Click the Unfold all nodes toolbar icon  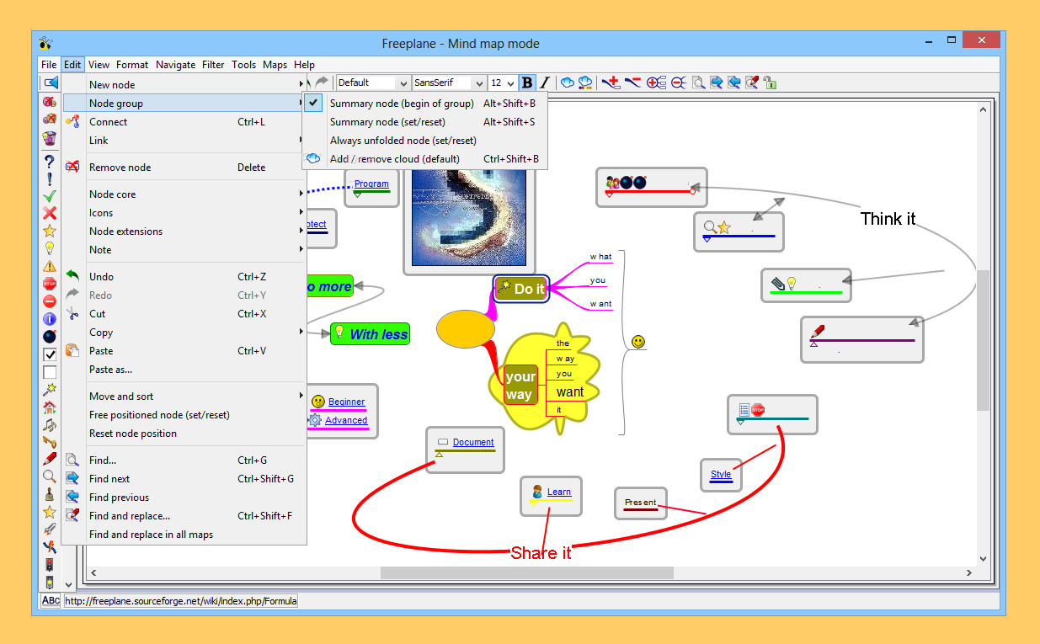[656, 82]
